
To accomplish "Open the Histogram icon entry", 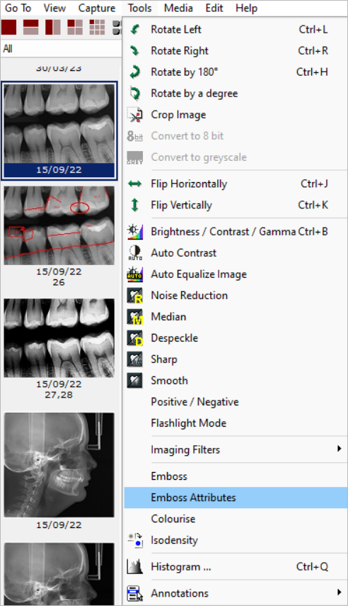I will 134,567.
